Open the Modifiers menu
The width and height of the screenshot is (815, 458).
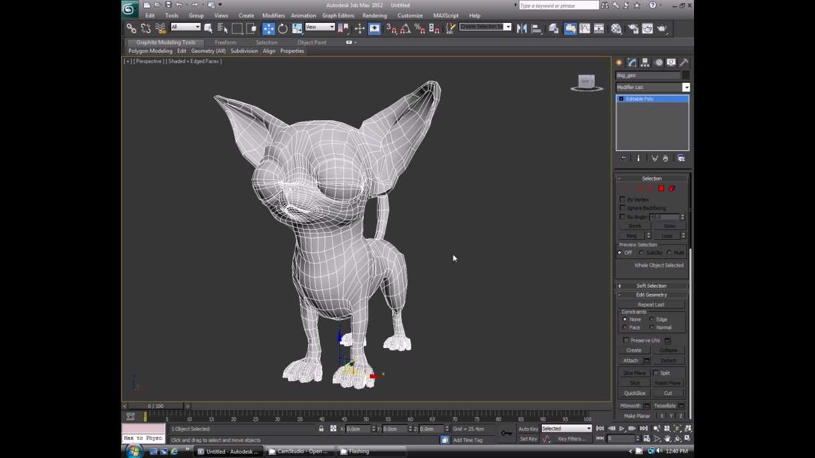click(273, 15)
